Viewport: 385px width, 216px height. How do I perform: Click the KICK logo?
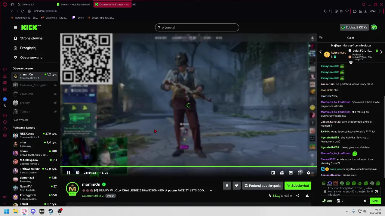(30, 27)
